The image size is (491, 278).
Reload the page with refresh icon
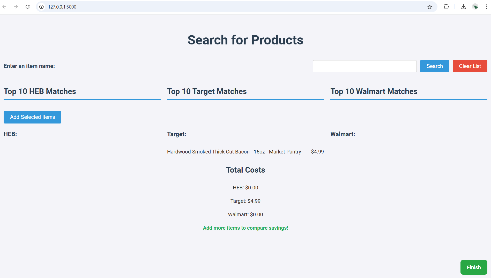(27, 7)
